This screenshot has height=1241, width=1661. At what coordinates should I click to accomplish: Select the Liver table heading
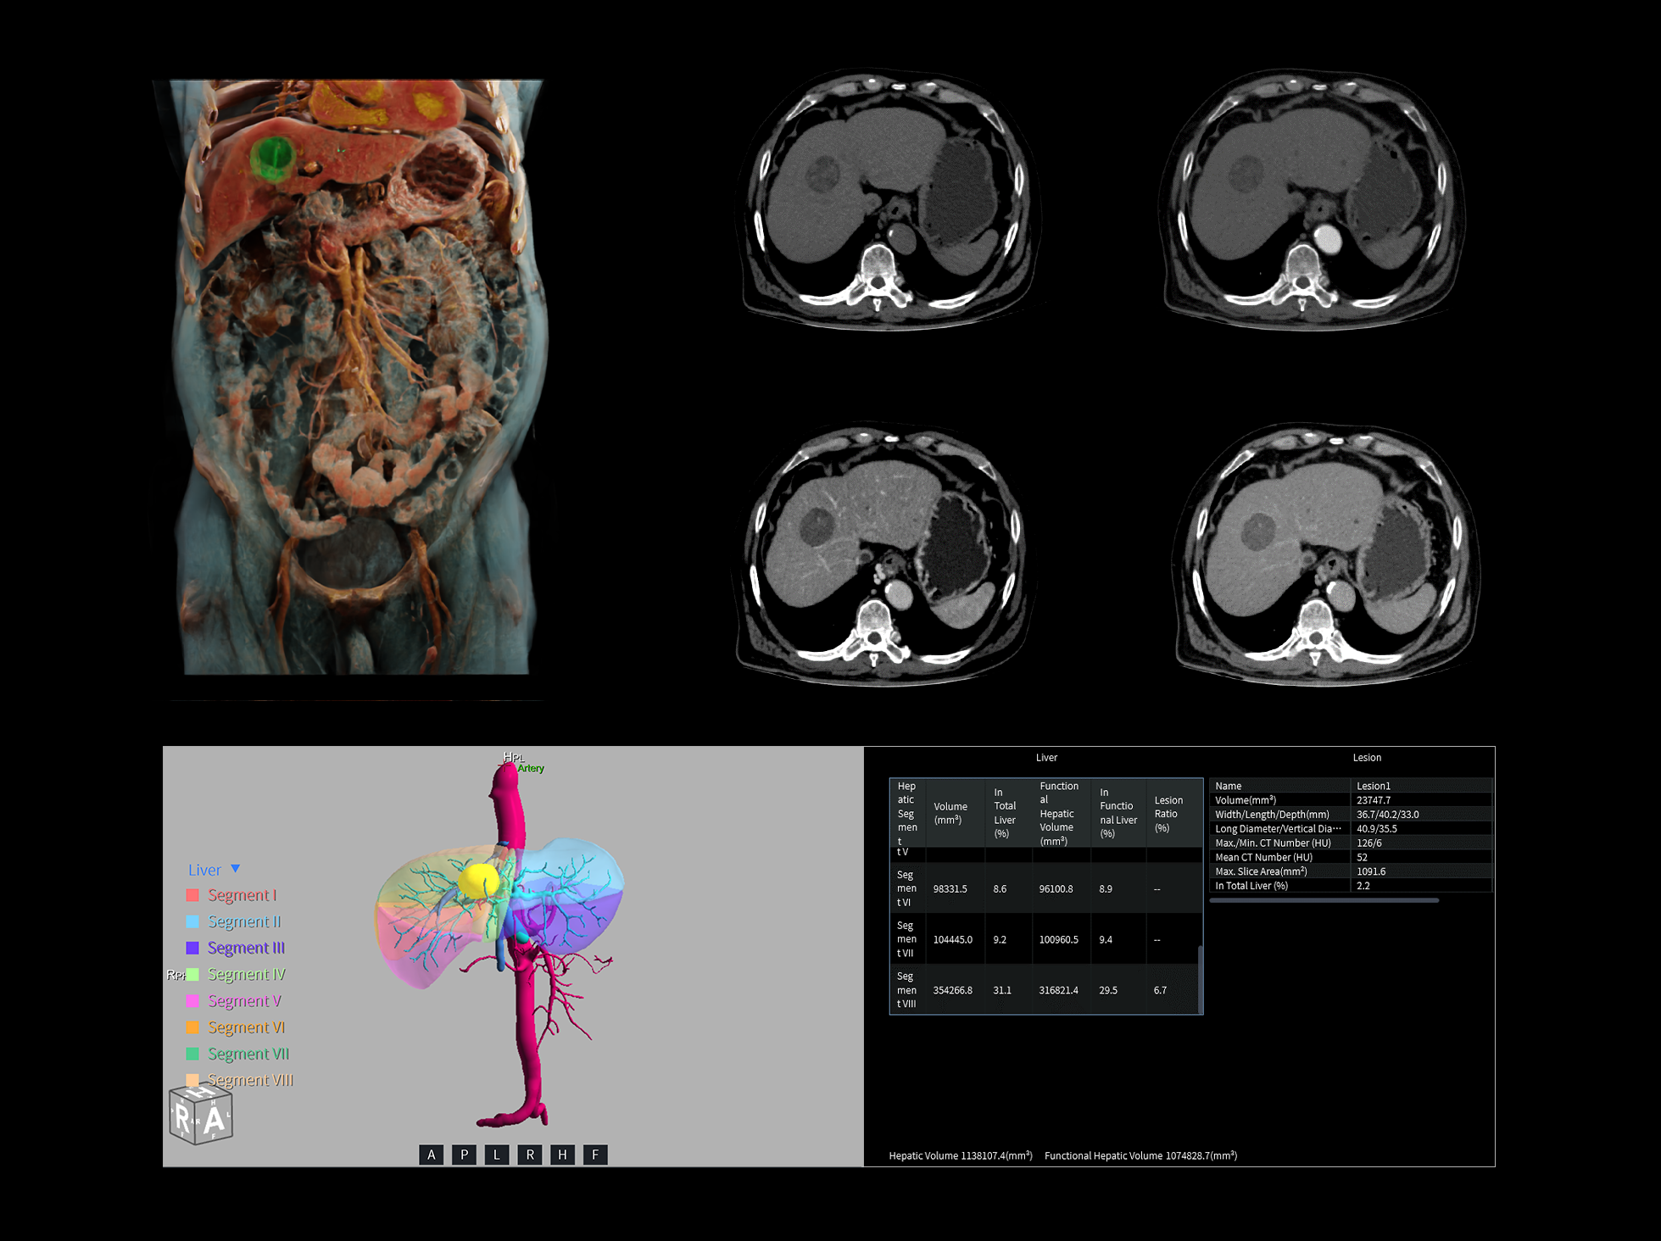coord(1046,758)
